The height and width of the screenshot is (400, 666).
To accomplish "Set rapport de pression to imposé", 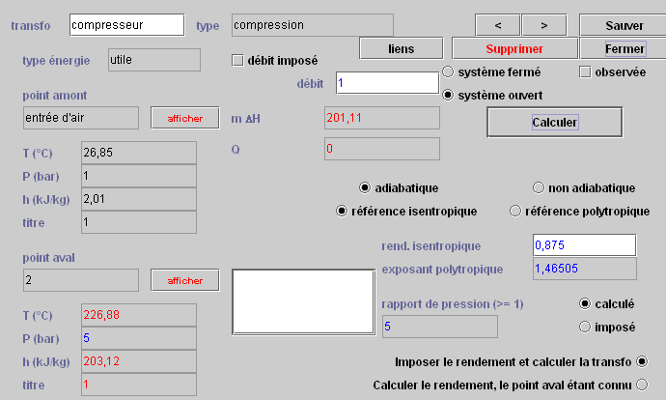I will coord(585,327).
